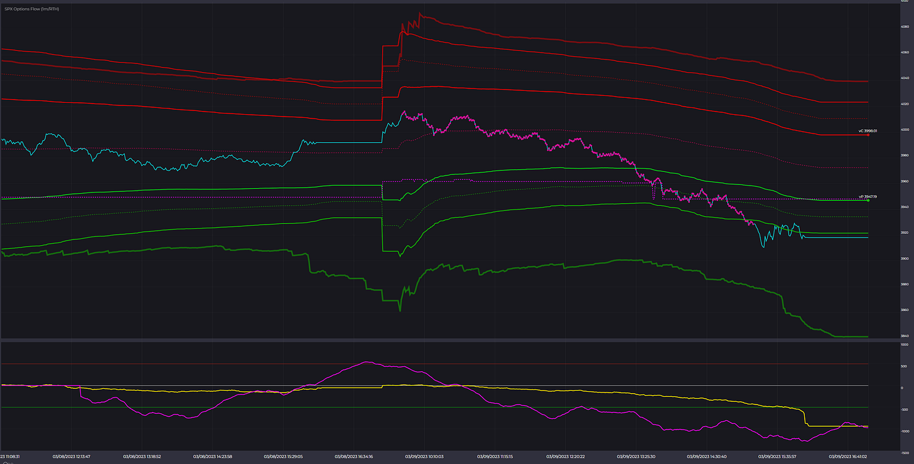The height and width of the screenshot is (464, 914).
Task: Click the 4080 price axis label
Action: click(x=904, y=28)
